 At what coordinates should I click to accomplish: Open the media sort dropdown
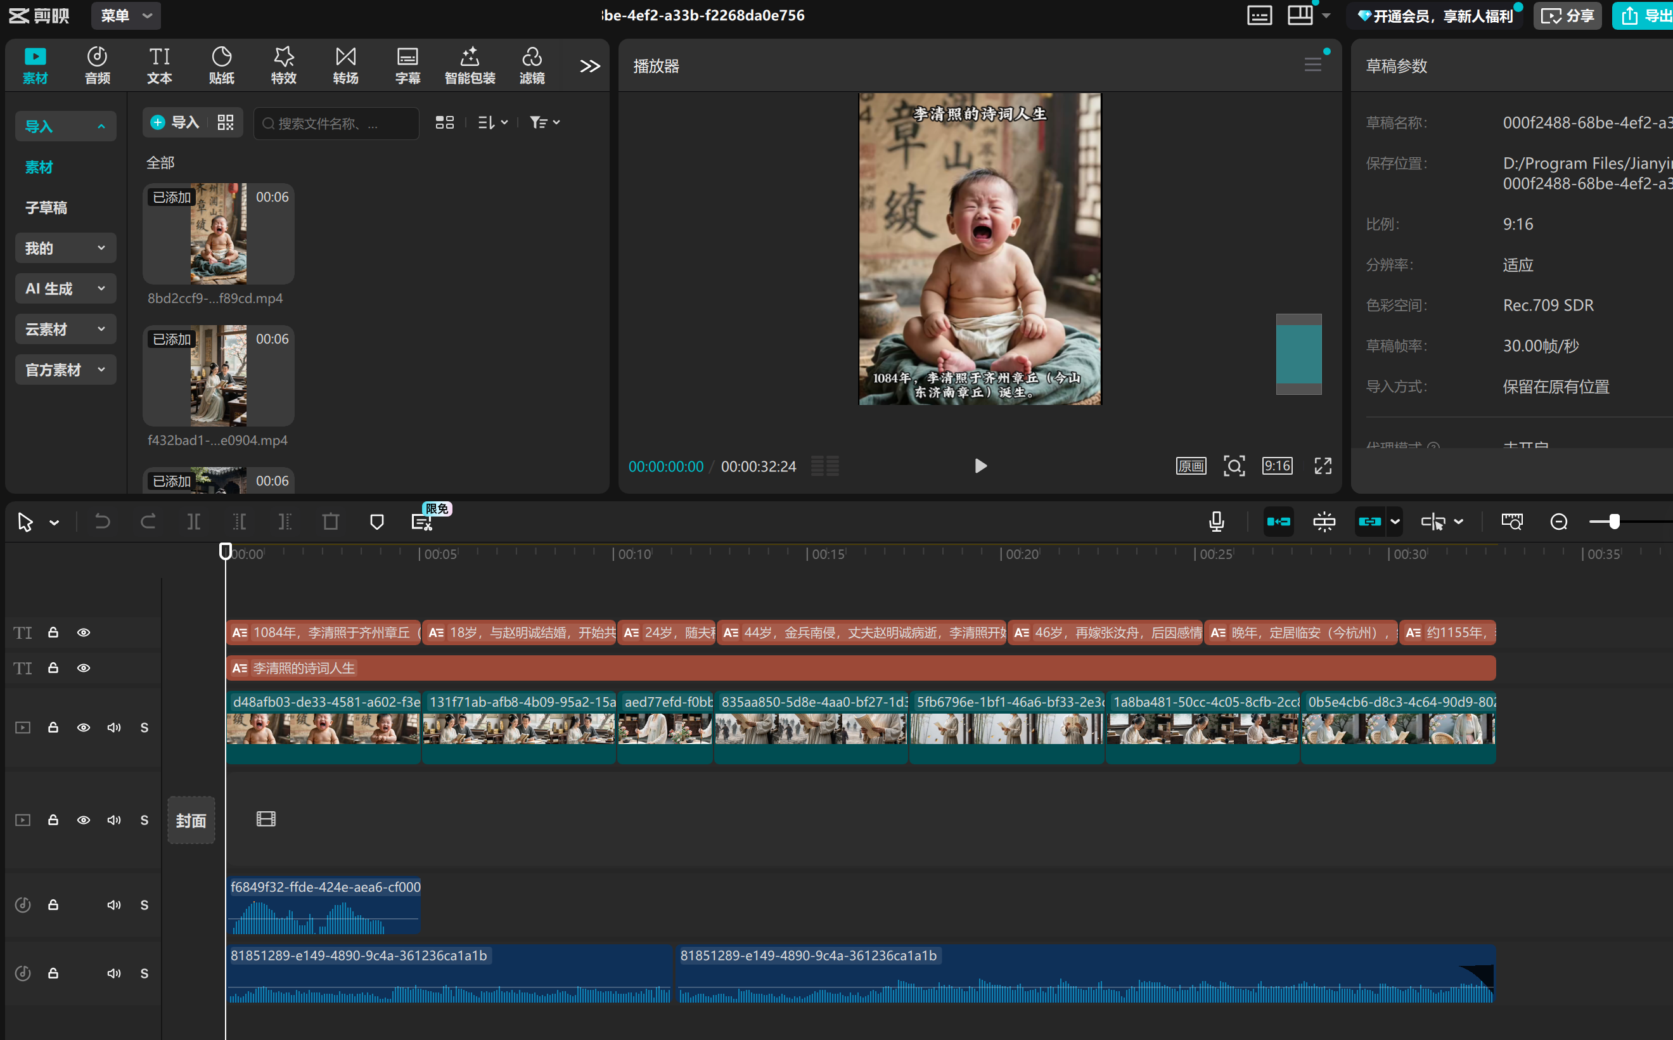pos(492,122)
